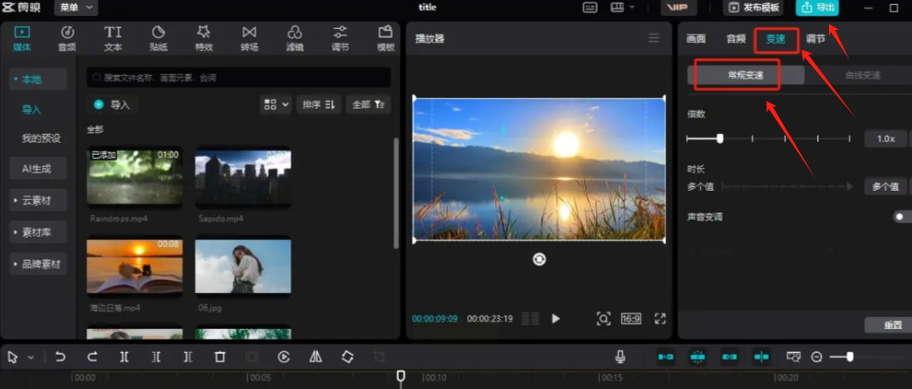Click the mirror flip icon in timeline toolbar
The height and width of the screenshot is (389, 912).
315,357
